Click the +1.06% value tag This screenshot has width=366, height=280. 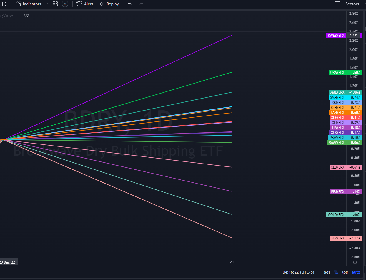[x=354, y=92]
